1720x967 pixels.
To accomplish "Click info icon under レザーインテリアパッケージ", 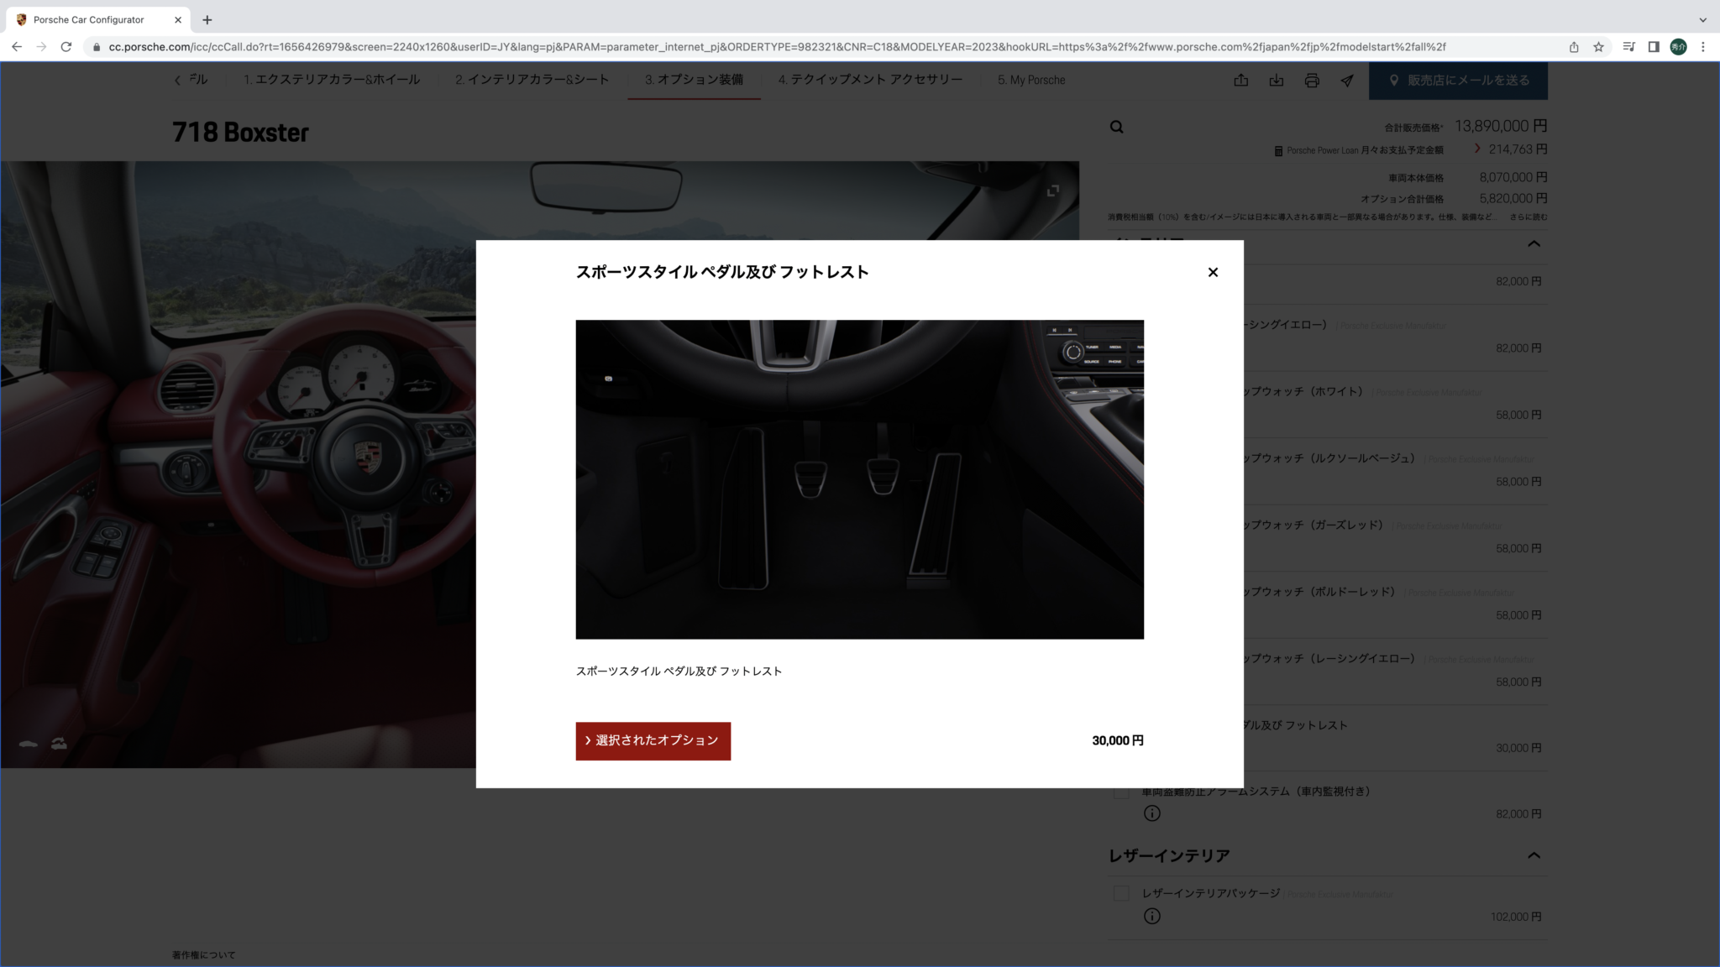I will [1151, 916].
